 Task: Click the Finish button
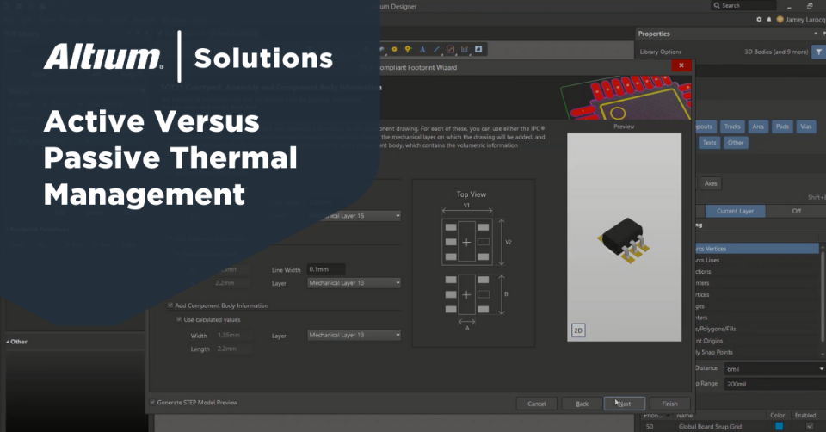(669, 403)
